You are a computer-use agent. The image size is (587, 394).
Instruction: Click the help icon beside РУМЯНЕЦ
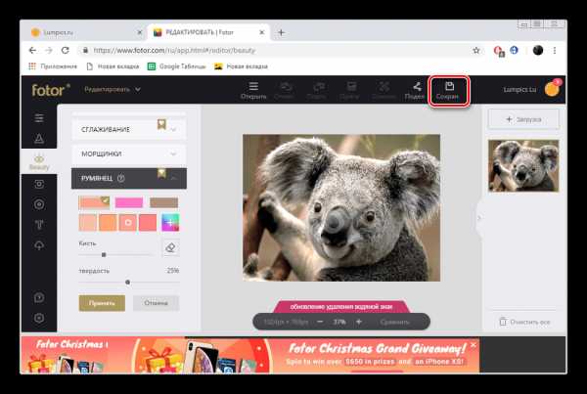121,179
